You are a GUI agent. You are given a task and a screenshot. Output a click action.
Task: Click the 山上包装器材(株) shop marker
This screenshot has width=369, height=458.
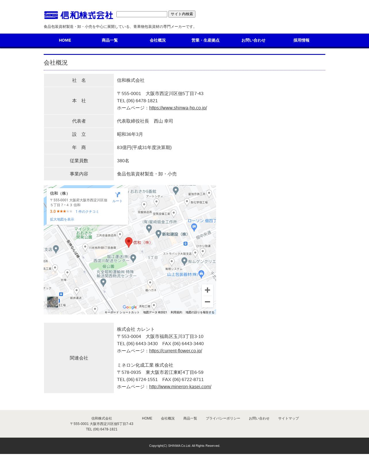tap(201, 274)
